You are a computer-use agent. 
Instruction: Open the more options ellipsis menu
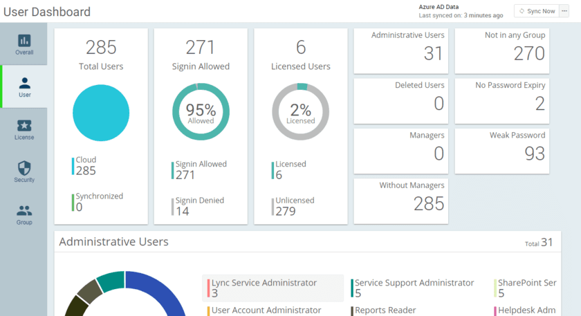(564, 11)
